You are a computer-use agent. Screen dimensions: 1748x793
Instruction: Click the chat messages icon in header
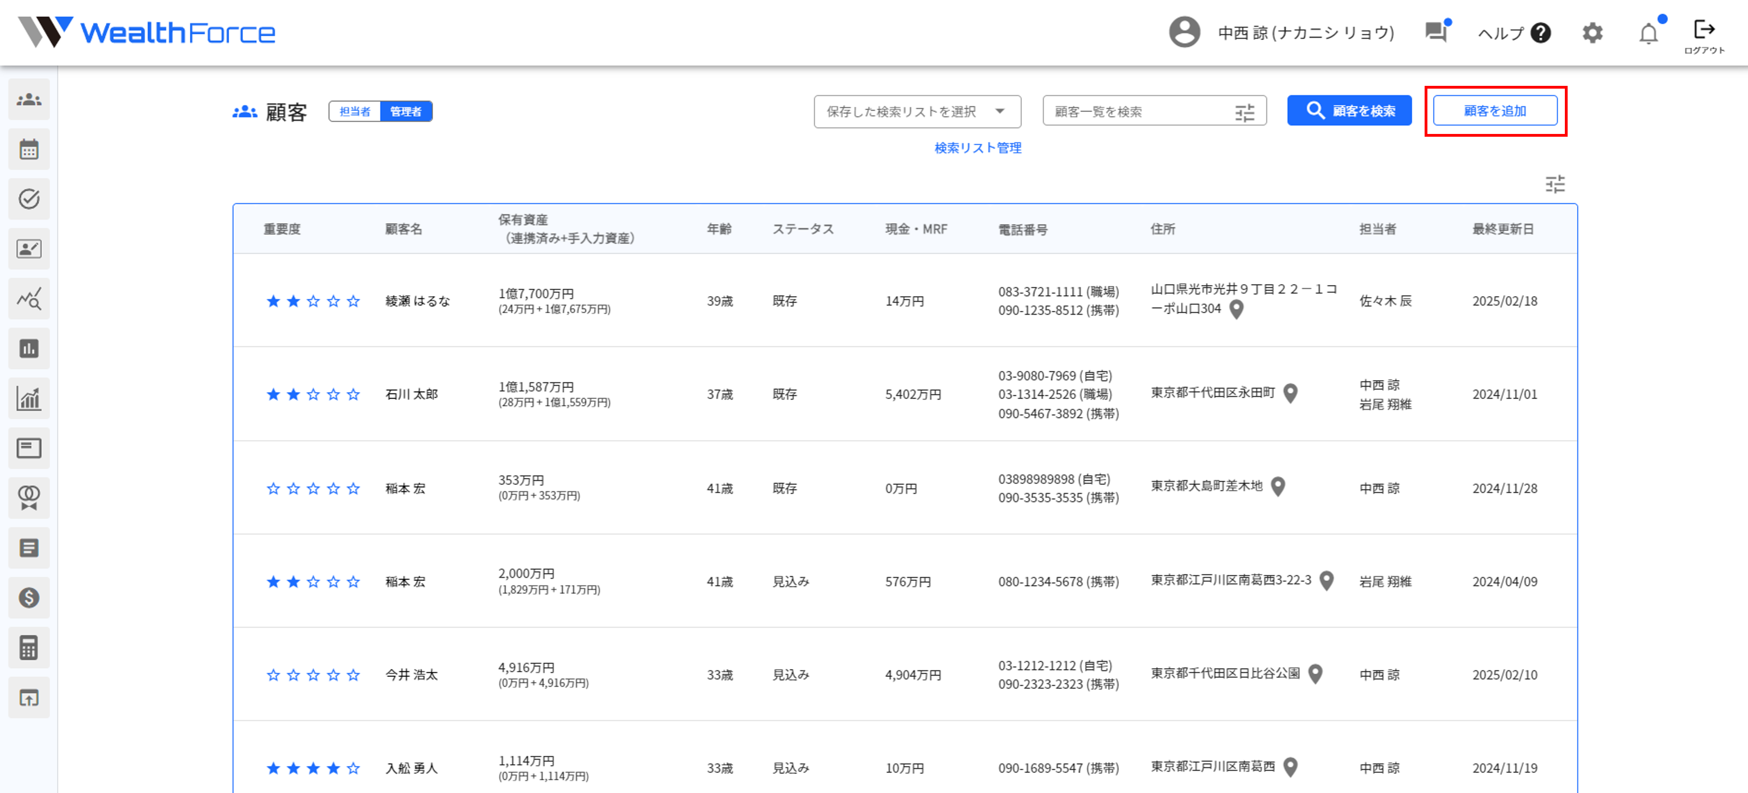tap(1435, 32)
